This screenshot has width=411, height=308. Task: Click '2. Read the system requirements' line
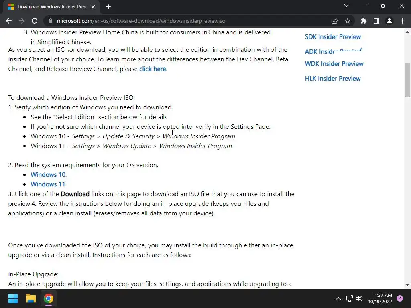(x=83, y=165)
